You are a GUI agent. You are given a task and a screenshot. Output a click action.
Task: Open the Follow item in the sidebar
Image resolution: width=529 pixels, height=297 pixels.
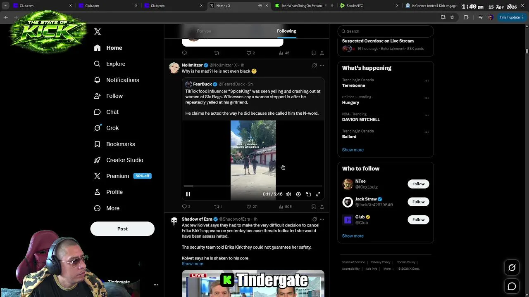108,96
